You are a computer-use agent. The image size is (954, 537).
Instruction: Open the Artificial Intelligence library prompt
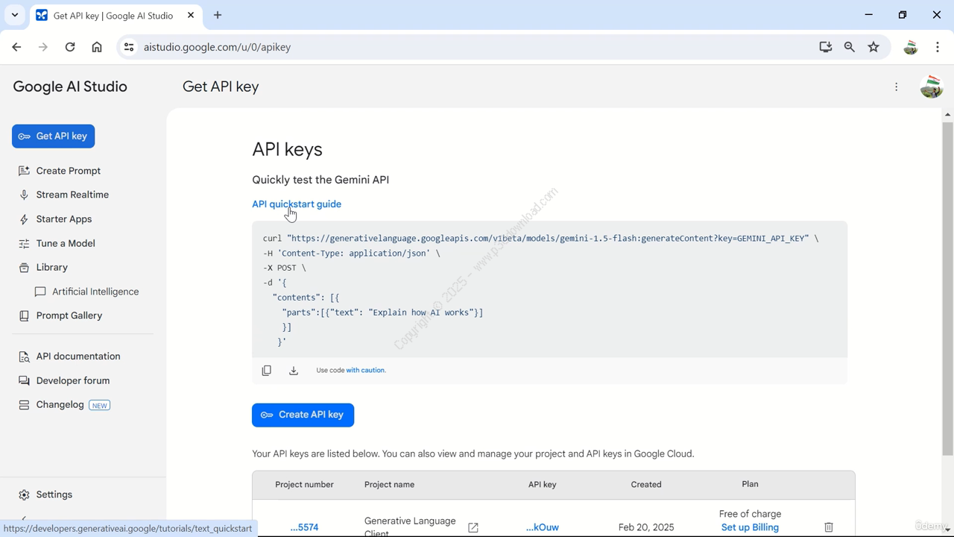[95, 292]
